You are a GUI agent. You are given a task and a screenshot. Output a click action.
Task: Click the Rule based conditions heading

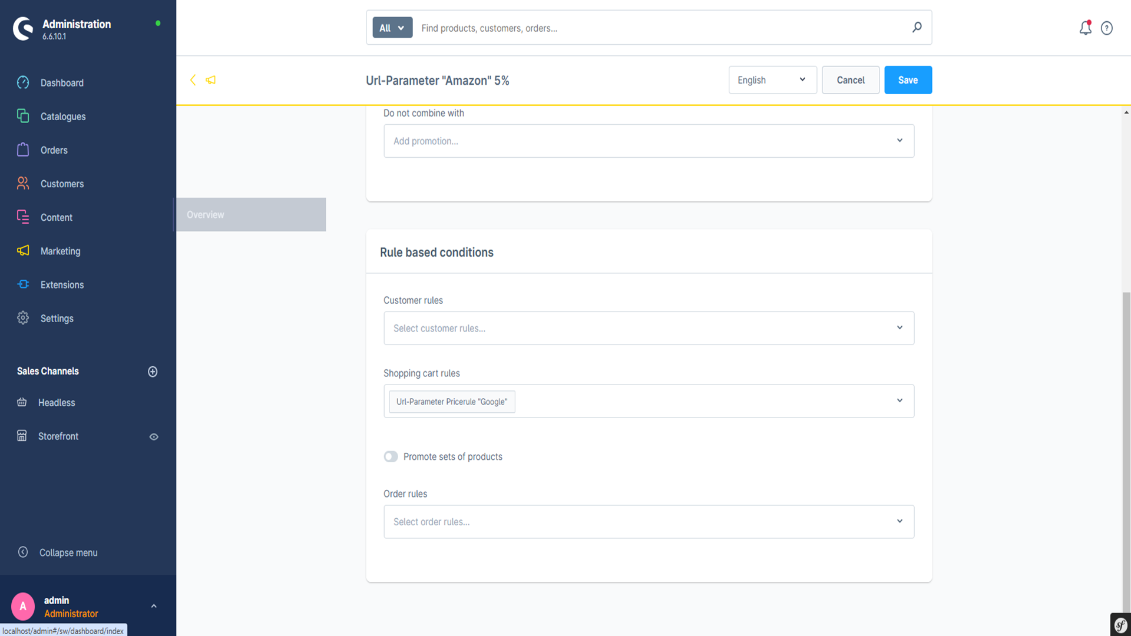[436, 252]
